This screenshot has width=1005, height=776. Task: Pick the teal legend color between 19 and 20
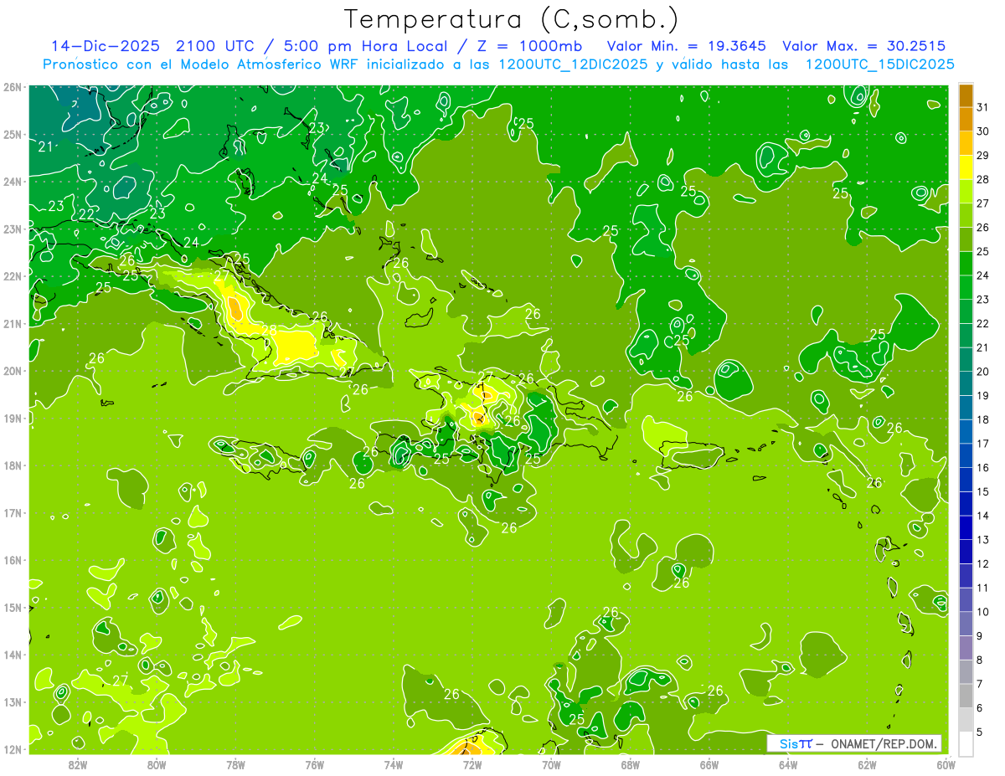coord(966,384)
